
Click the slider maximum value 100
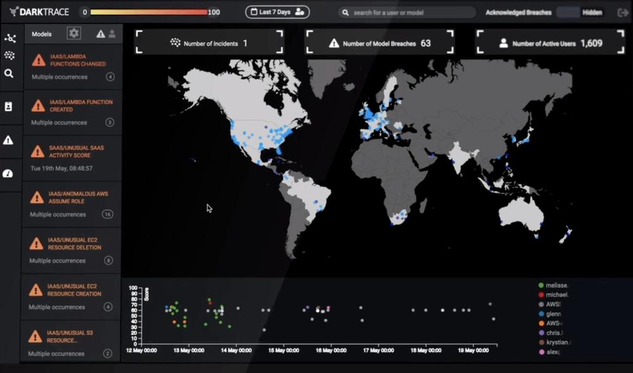214,12
